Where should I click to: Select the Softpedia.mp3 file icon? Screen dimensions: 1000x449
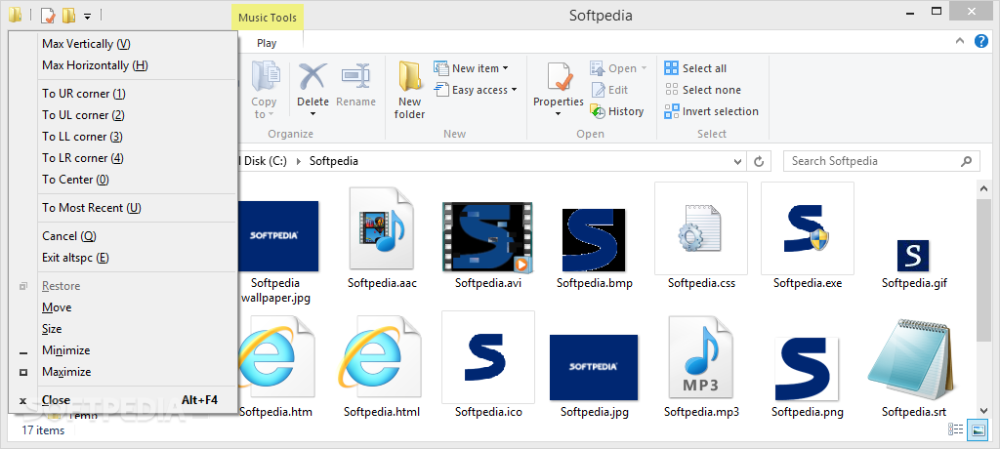tap(701, 358)
